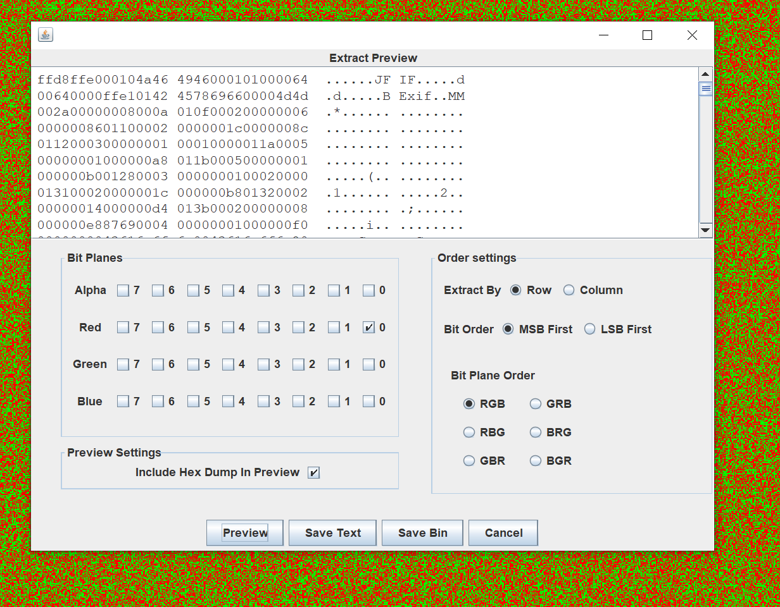Check Green bit plane 6
This screenshot has height=607, width=780.
pyautogui.click(x=158, y=365)
